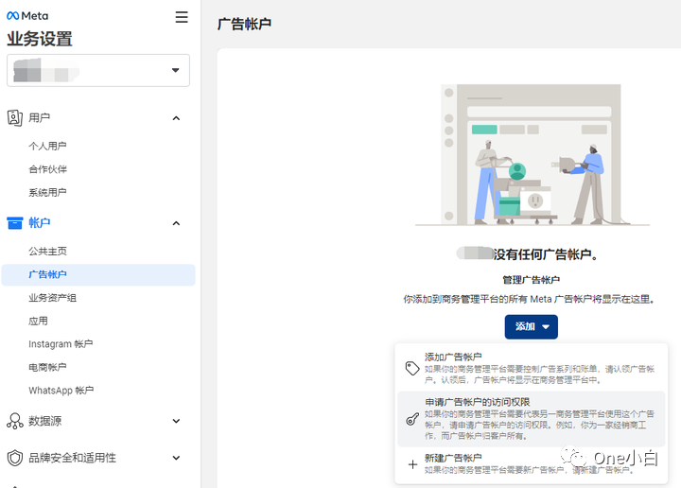Choose 添加广告帐户 from the dropdown menu
The image size is (681, 488).
point(532,368)
